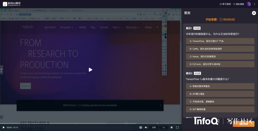The image size is (258, 131).
Task: Open the 流畅 video quality selector
Action: (154, 127)
